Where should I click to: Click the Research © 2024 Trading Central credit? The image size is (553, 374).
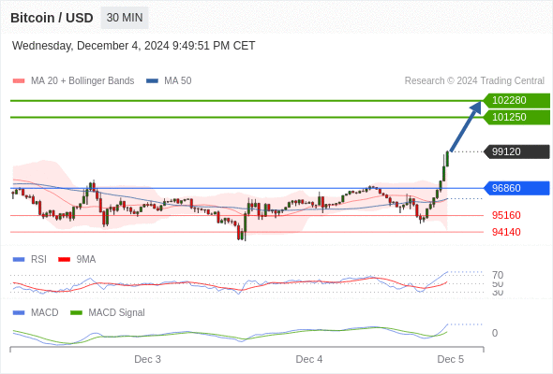[474, 81]
